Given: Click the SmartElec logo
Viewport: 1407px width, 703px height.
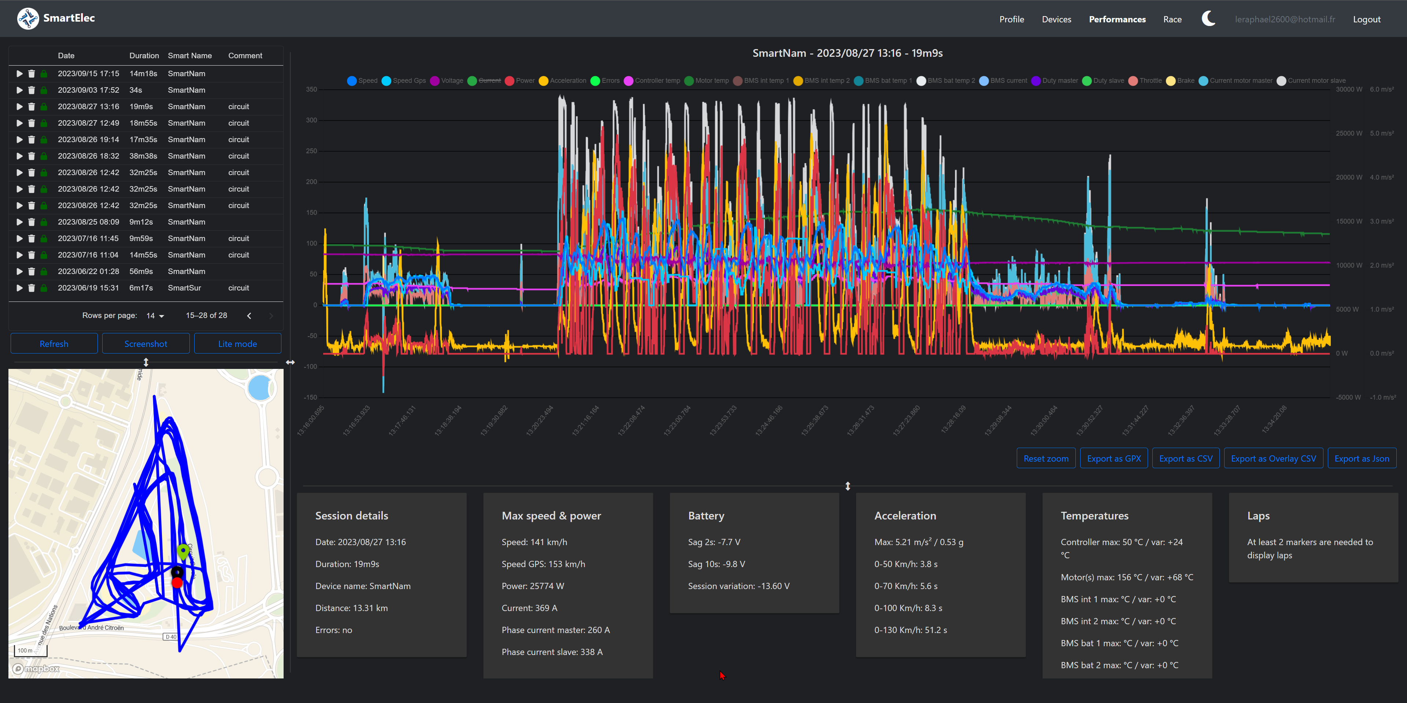Looking at the screenshot, I should click(x=28, y=18).
